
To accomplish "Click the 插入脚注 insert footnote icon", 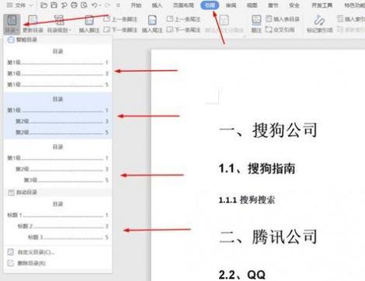I will tap(89, 24).
